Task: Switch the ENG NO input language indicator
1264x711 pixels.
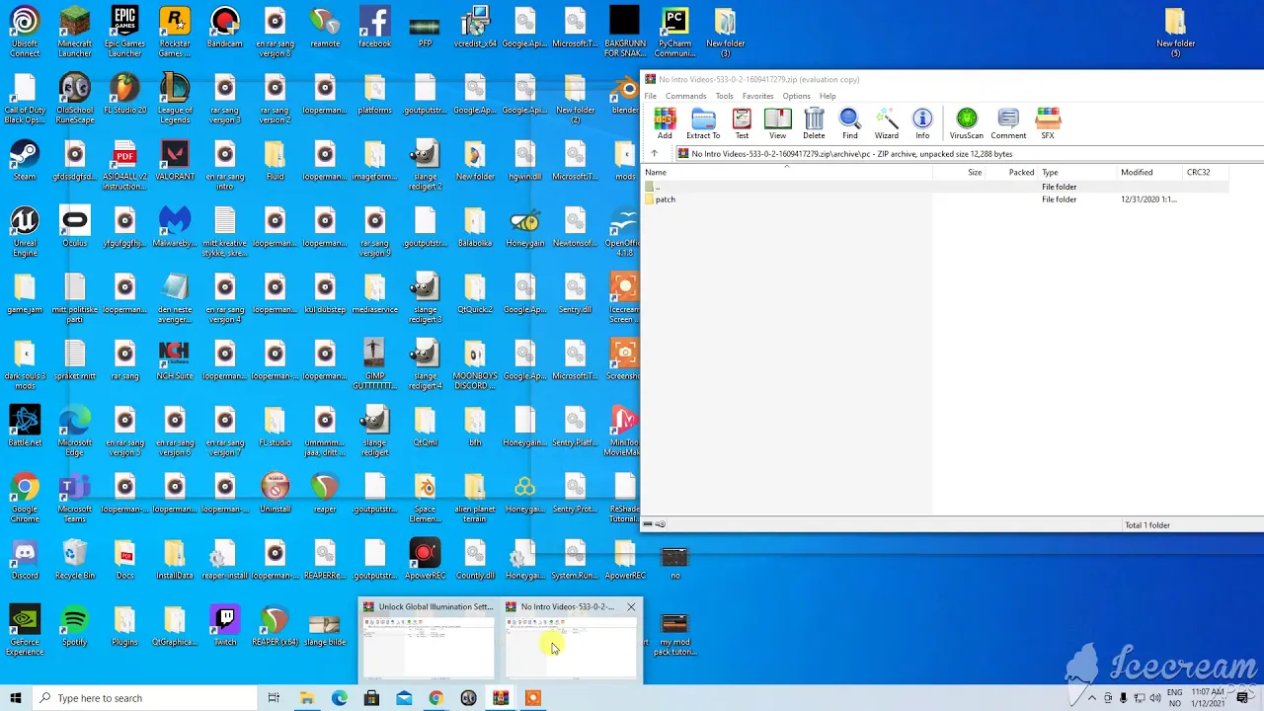Action: tap(1174, 698)
